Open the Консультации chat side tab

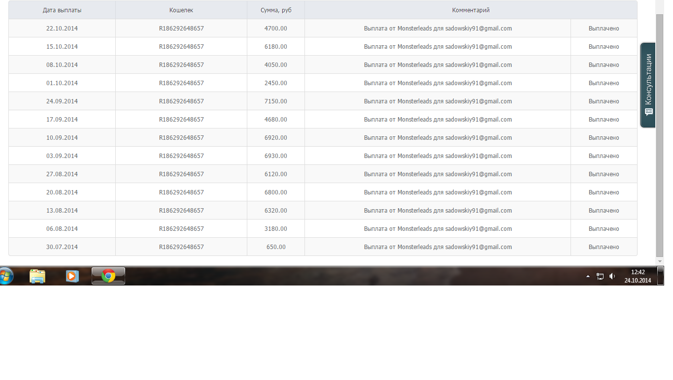pyautogui.click(x=648, y=85)
